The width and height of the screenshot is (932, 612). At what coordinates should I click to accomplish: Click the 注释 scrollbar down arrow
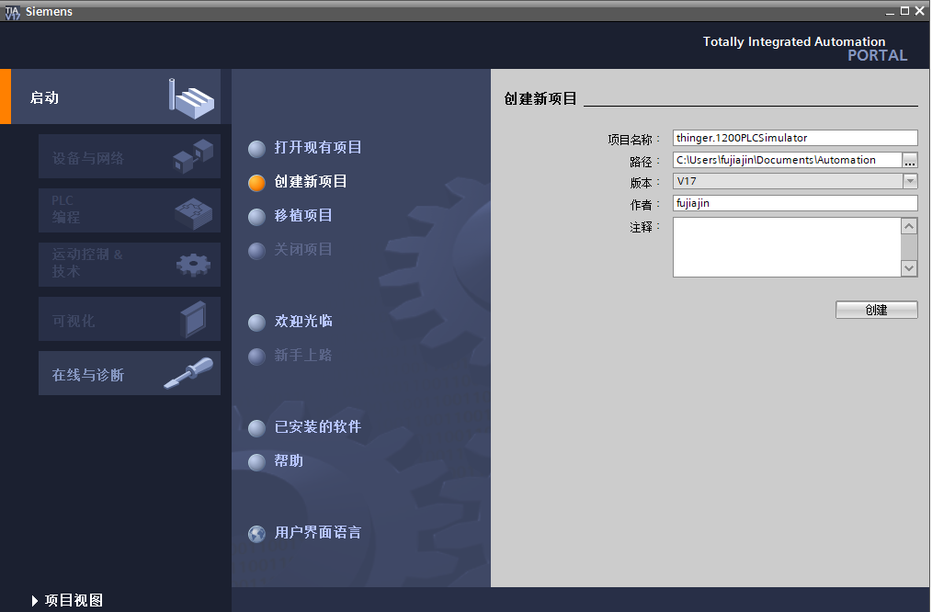(x=909, y=268)
